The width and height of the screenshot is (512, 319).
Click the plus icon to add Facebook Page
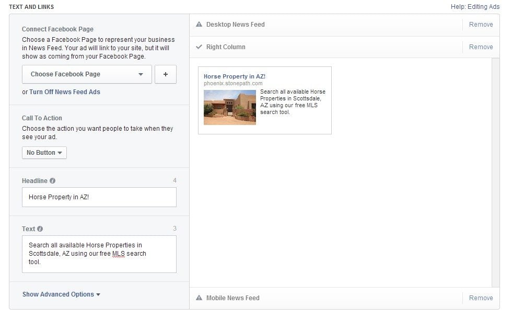pyautogui.click(x=165, y=74)
